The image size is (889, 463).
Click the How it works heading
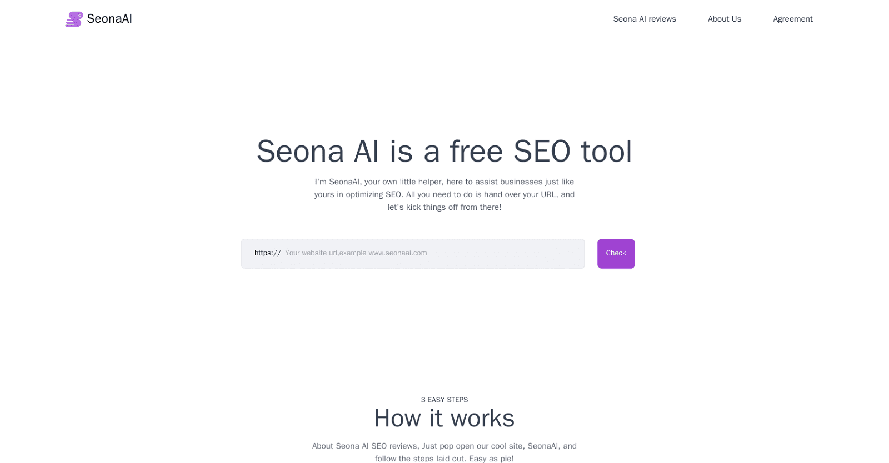click(x=444, y=418)
